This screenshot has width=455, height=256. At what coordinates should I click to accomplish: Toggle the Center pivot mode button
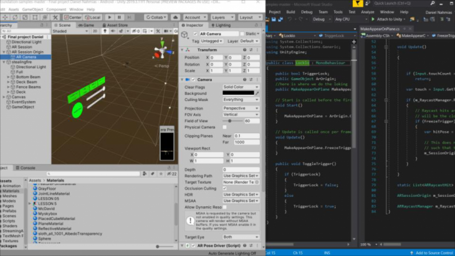click(72, 17)
